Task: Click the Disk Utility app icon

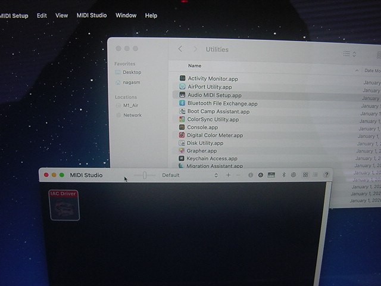Action: 182,143
